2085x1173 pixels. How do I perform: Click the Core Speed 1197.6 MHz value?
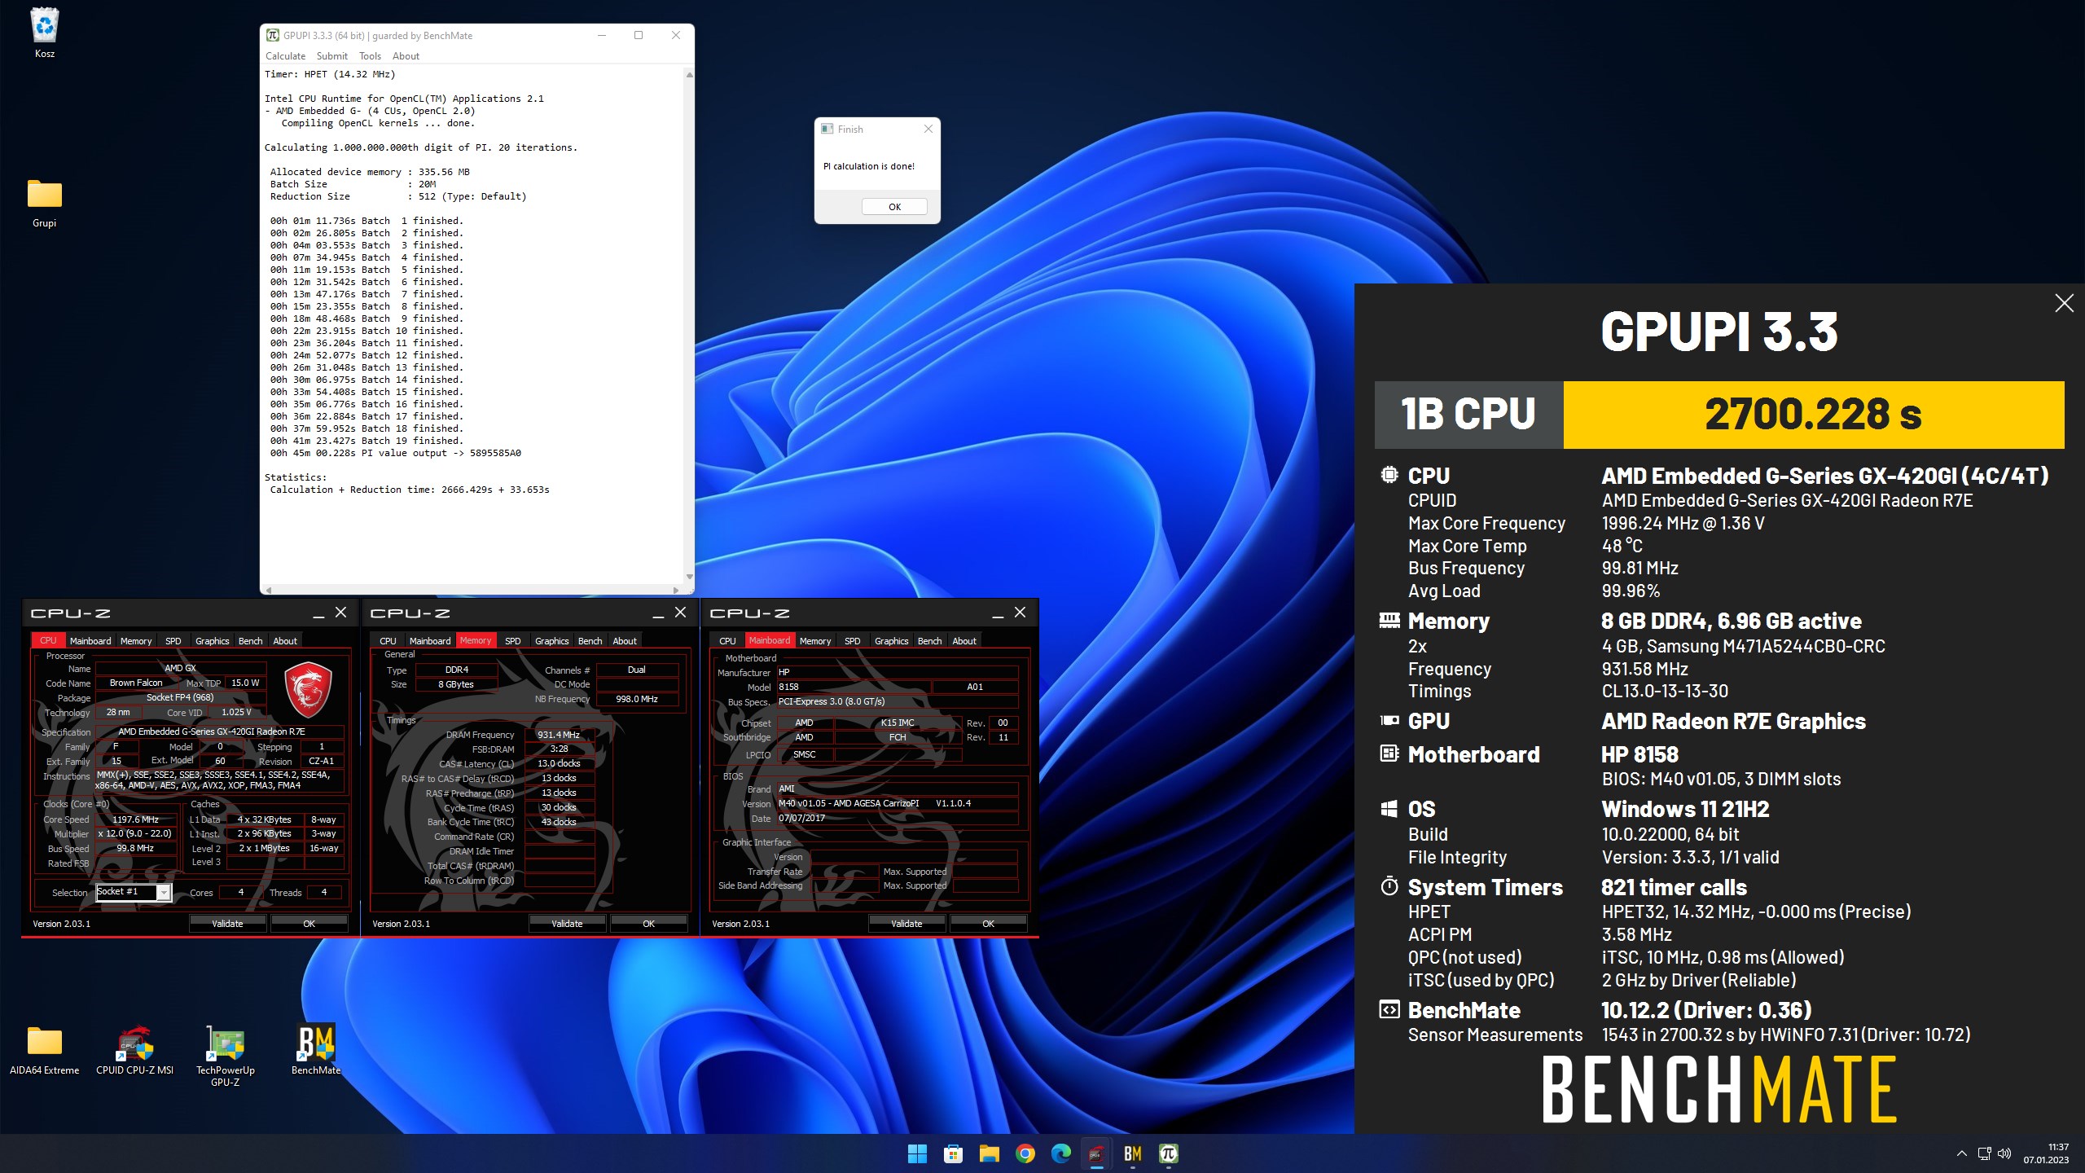[135, 819]
